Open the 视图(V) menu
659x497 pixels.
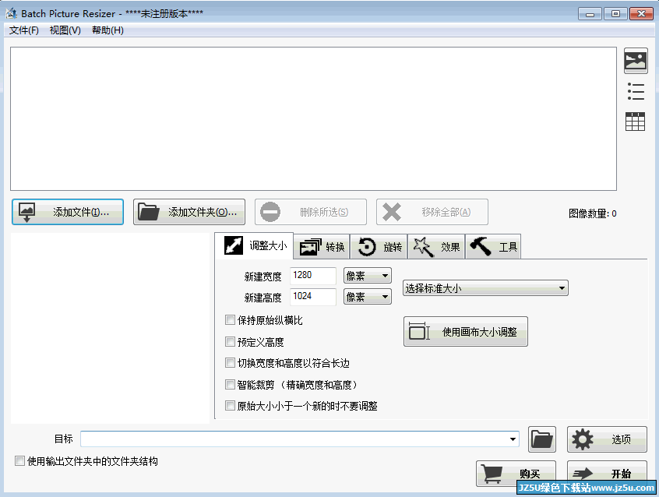(65, 30)
